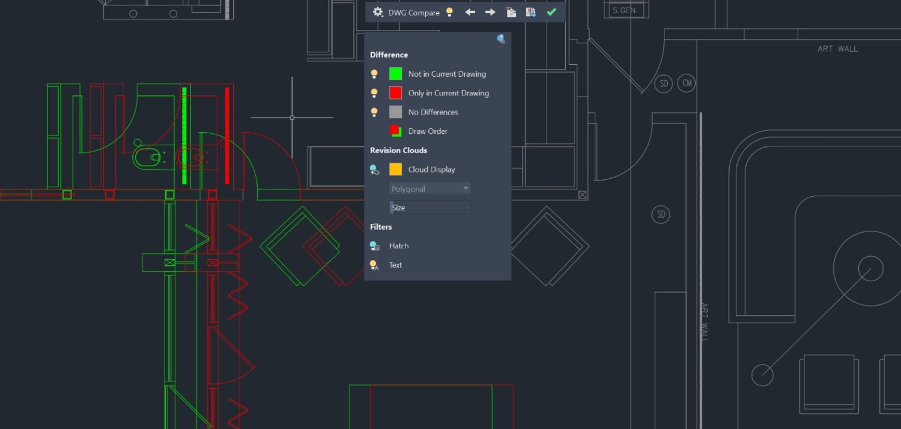
Task: Click the export snapshot icon in toolbar
Action: [531, 12]
